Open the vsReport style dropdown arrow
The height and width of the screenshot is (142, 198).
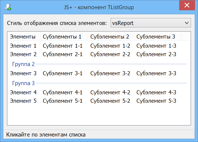click(187, 23)
